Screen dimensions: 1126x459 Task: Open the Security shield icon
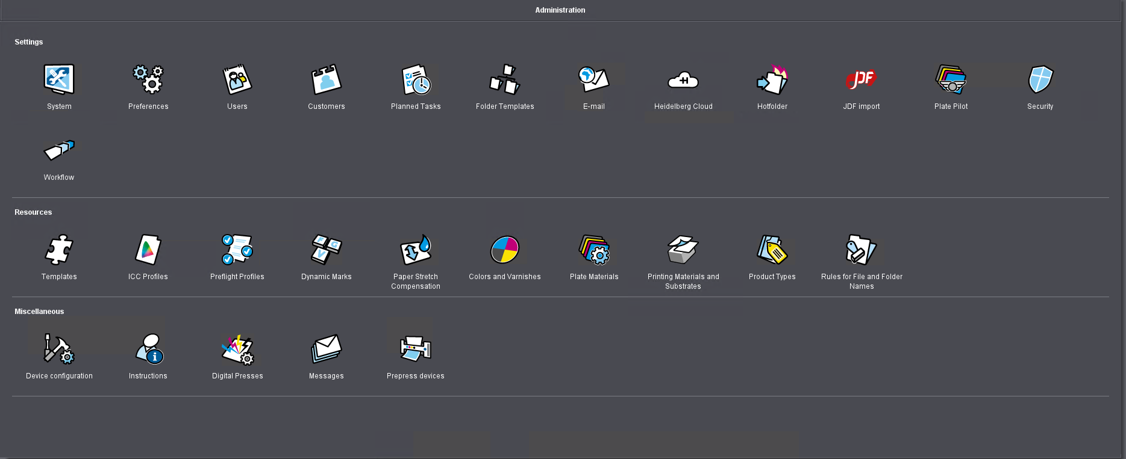pos(1040,80)
